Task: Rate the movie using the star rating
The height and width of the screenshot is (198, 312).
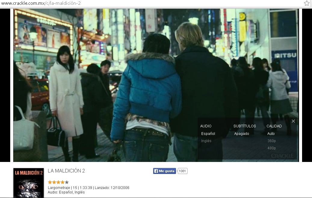Action: [x=58, y=182]
